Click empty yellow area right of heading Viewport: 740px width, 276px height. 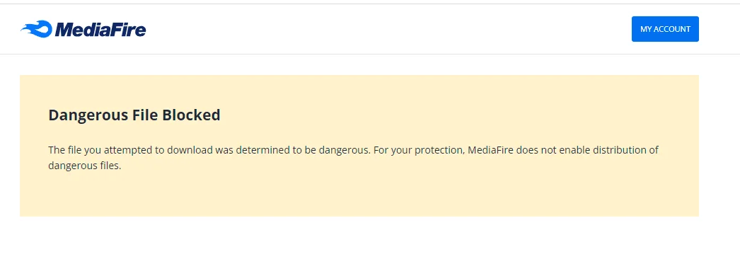coord(458,115)
